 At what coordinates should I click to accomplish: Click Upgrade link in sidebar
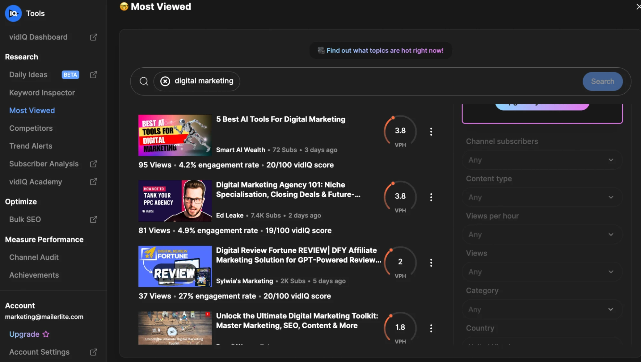coord(24,334)
